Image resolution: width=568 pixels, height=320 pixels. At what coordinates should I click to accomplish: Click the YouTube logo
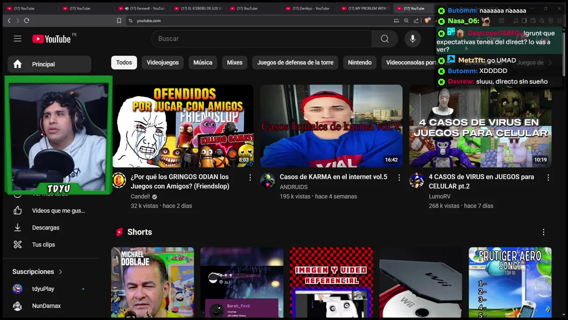coord(51,39)
